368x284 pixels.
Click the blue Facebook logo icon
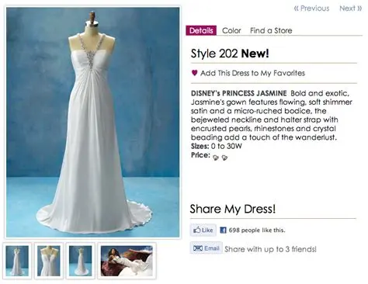pyautogui.click(x=223, y=230)
